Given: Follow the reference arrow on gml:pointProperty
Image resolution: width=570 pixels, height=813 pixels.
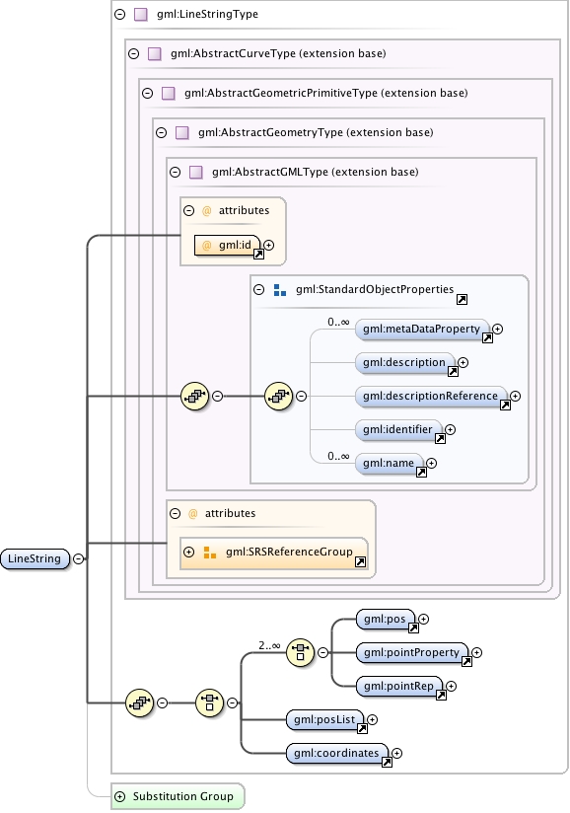Looking at the screenshot, I should (x=466, y=662).
